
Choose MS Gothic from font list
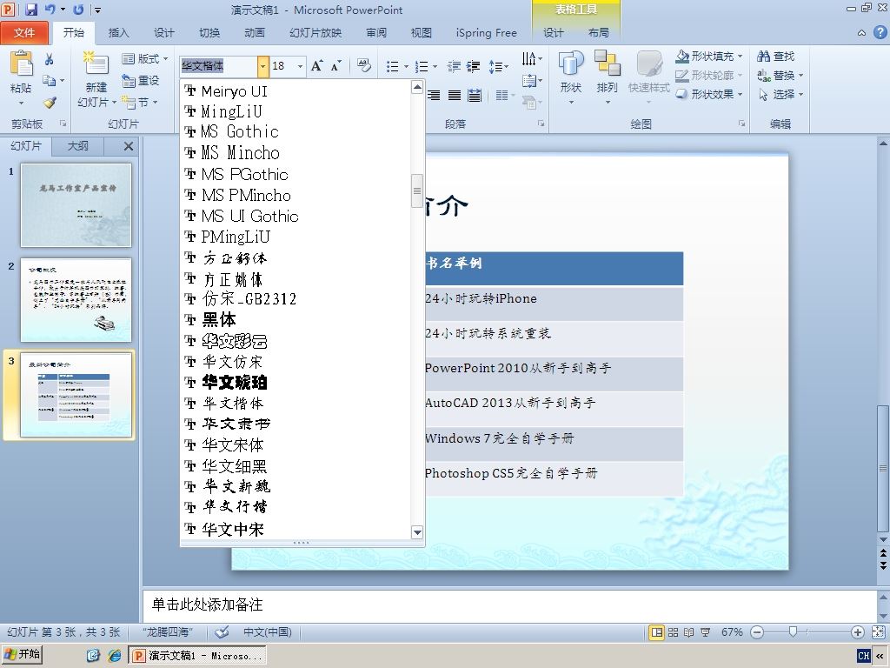coord(296,132)
